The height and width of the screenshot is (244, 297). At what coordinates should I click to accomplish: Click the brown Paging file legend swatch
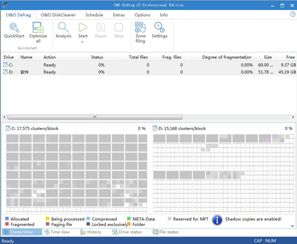[48, 224]
